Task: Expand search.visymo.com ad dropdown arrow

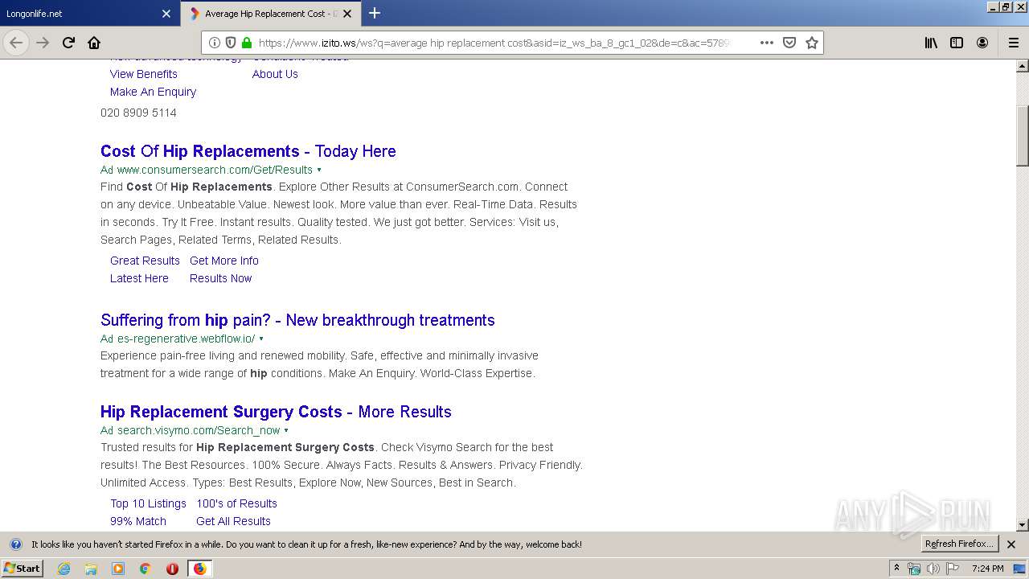Action: tap(286, 430)
